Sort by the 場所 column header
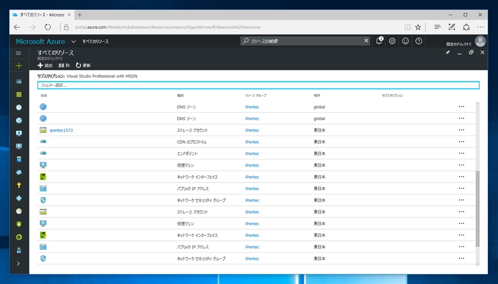498x284 pixels. point(317,95)
